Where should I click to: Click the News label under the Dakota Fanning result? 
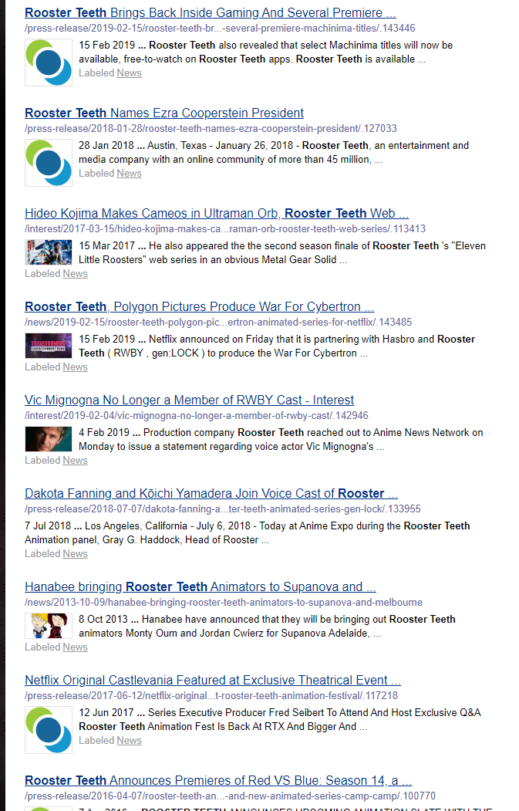click(75, 553)
